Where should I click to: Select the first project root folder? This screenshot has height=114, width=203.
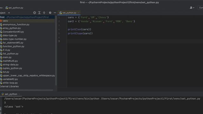coord(27,17)
